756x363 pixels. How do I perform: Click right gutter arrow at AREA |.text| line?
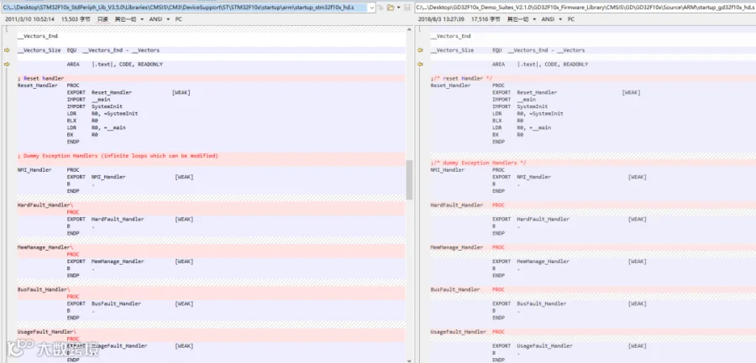click(x=420, y=64)
